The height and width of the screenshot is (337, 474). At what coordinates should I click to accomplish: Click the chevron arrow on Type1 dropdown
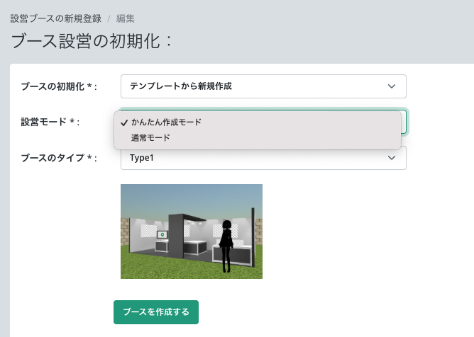[392, 158]
